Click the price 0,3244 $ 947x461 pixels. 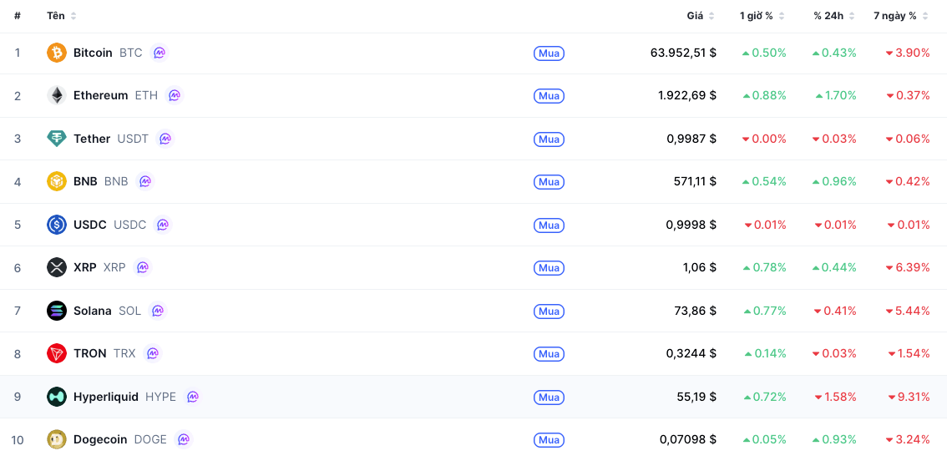691,353
